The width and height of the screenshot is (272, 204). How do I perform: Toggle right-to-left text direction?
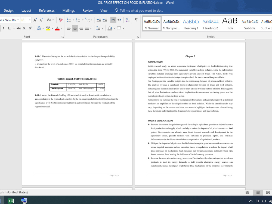tap(119, 20)
